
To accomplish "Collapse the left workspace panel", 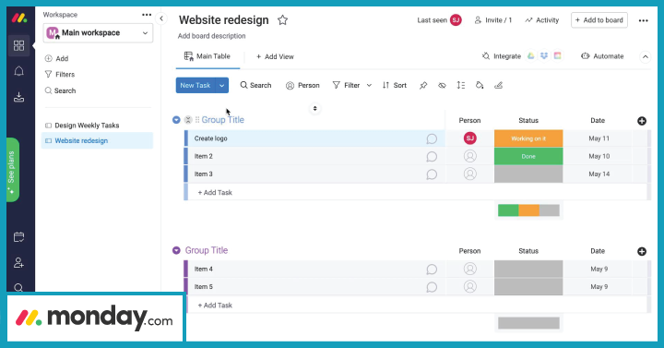I will coord(161,18).
